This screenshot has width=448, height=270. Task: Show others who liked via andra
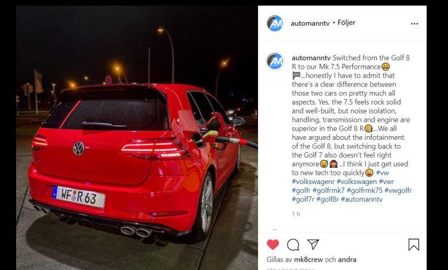(347, 260)
